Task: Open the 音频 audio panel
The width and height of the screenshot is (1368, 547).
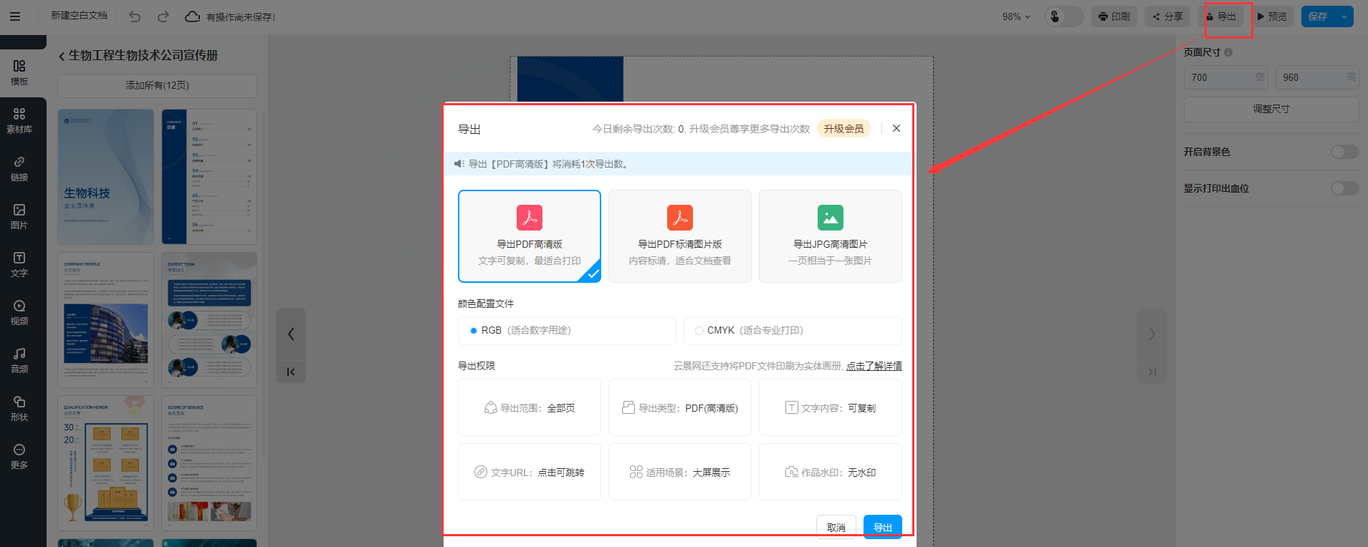Action: [19, 360]
